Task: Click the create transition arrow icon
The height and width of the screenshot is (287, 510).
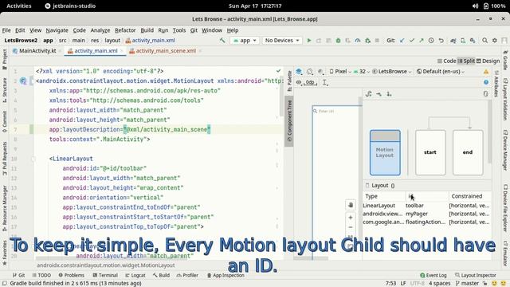Action: pos(379,94)
